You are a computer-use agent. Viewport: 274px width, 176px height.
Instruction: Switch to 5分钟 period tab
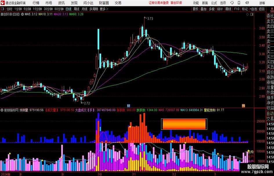(x=27, y=9)
